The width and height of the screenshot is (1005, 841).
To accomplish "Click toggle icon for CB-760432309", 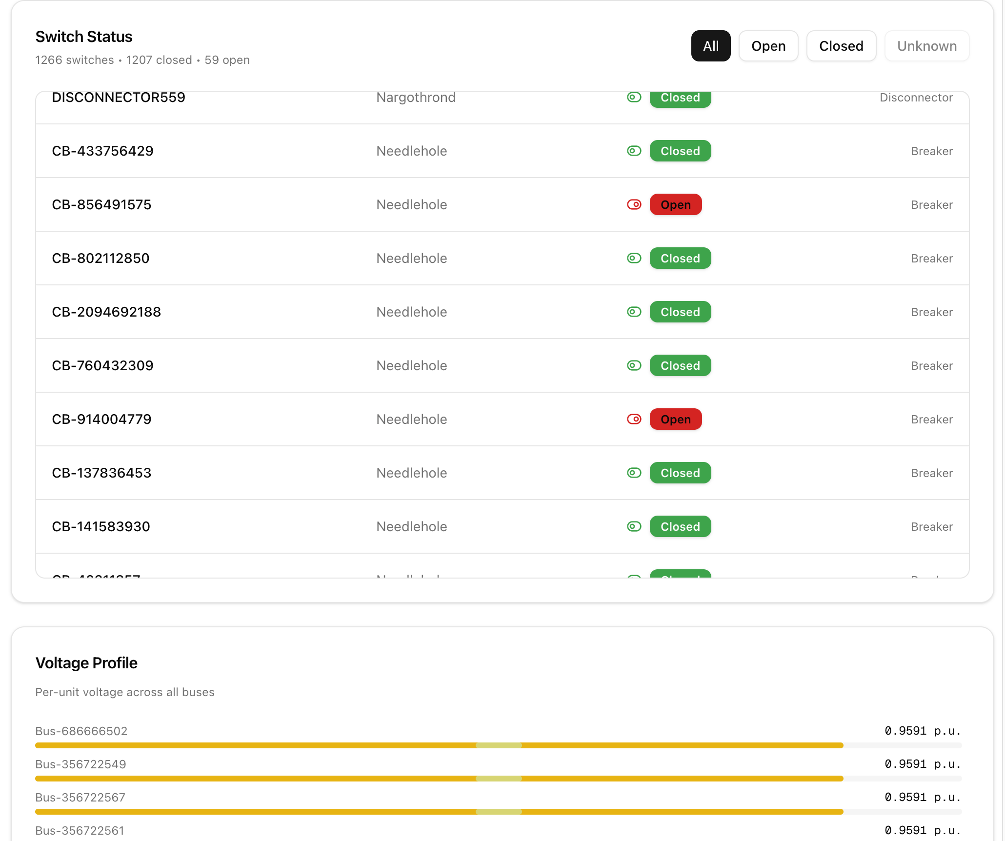I will 634,365.
